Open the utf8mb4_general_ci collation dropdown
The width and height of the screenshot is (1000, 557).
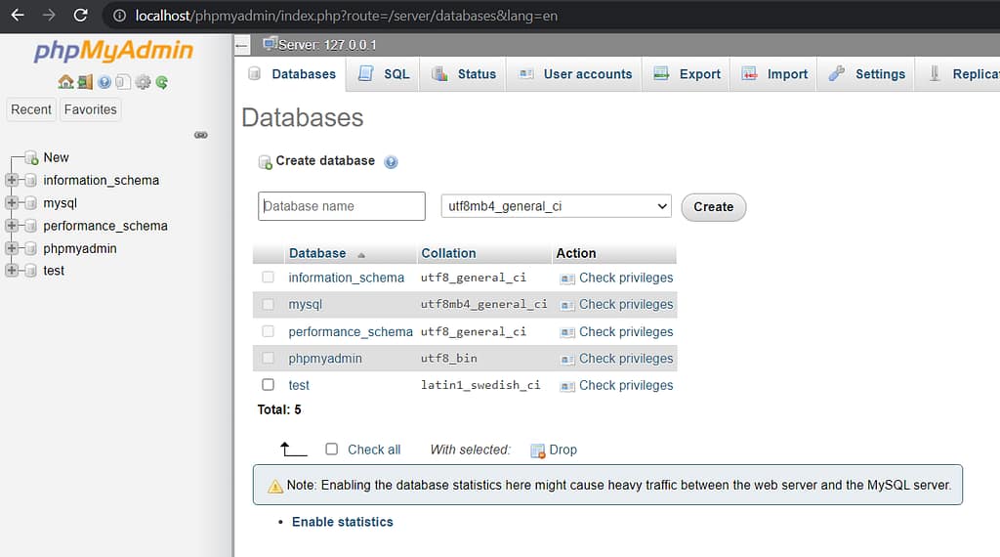pyautogui.click(x=557, y=206)
